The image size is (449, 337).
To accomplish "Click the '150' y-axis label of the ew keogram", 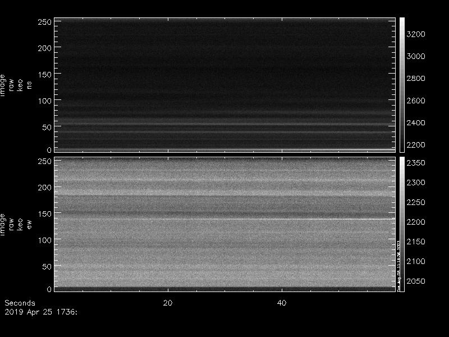I will pyautogui.click(x=44, y=214).
